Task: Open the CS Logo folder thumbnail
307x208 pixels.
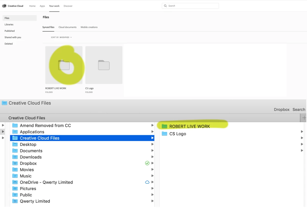Action: (x=104, y=65)
